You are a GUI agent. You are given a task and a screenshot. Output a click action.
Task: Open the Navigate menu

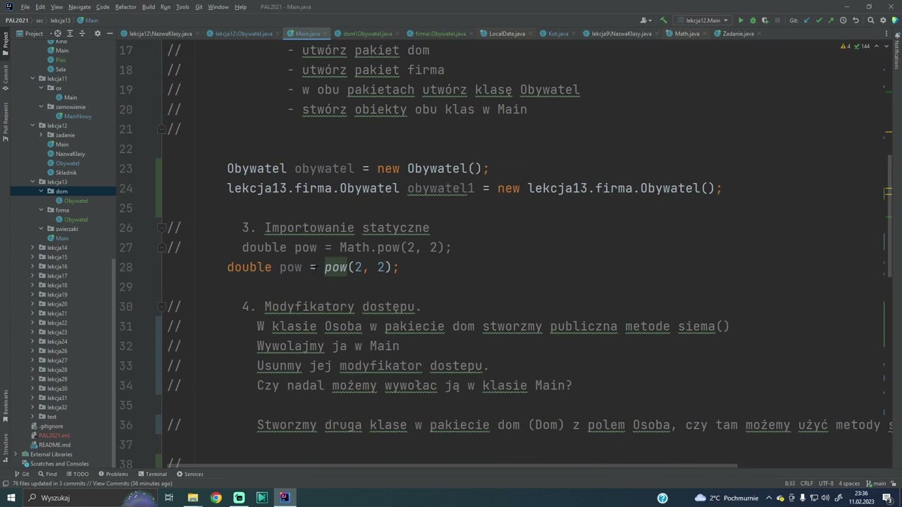click(80, 7)
